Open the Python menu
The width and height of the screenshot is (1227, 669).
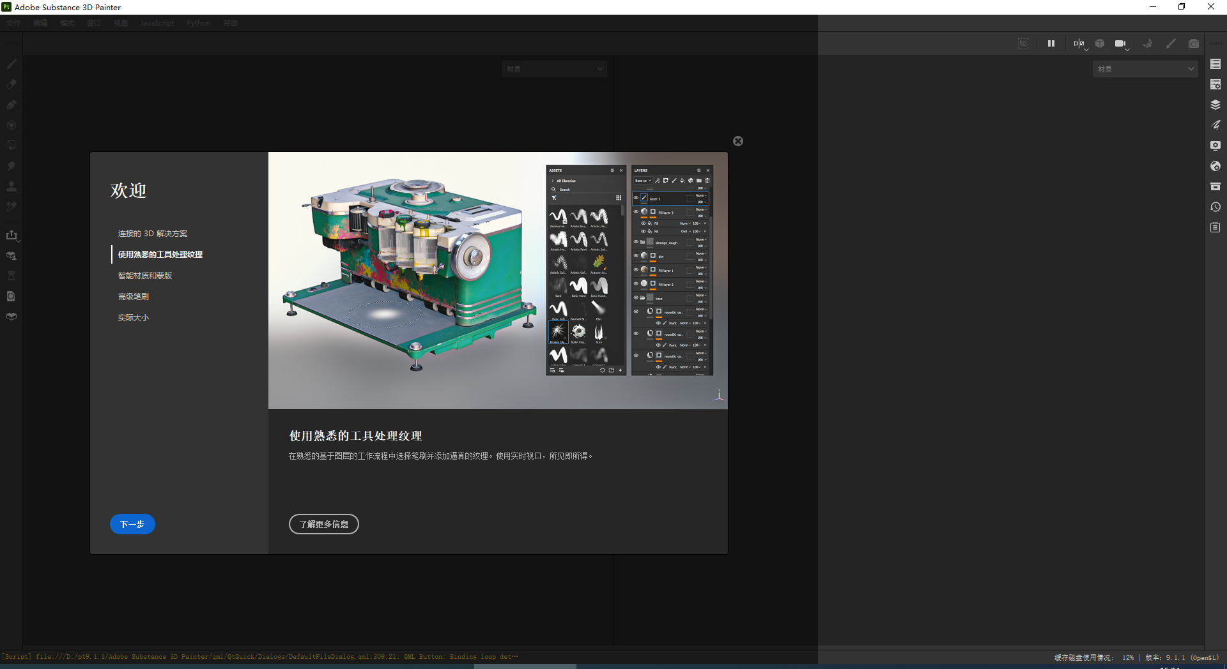click(x=199, y=23)
